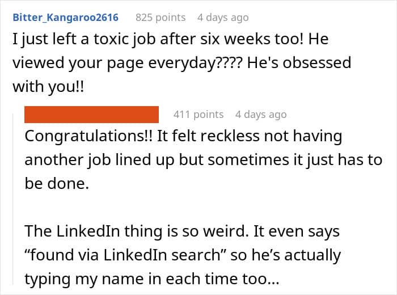Click the redacted orange username block

point(91,115)
